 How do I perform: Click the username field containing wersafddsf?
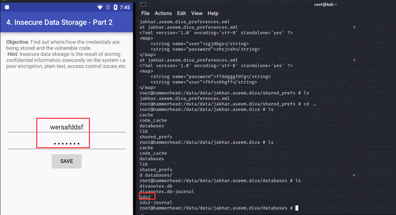coord(67,127)
